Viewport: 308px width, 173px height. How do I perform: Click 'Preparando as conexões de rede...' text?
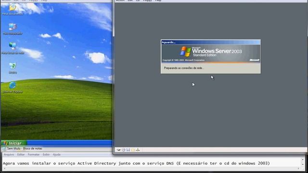[x=184, y=68]
